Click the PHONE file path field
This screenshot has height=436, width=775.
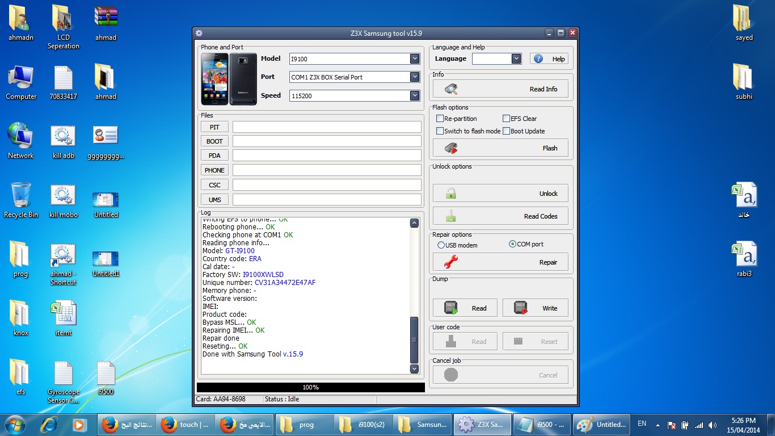(x=327, y=170)
